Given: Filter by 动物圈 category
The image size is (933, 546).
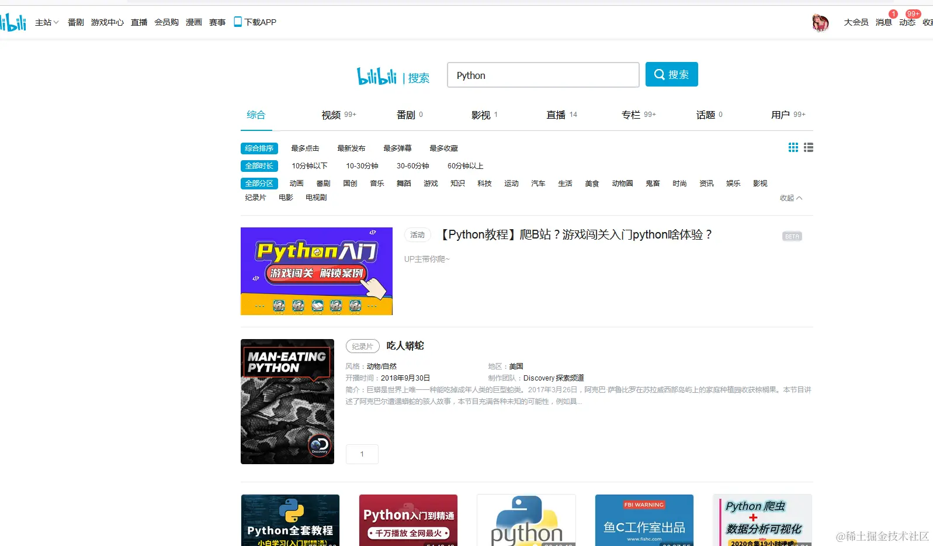Looking at the screenshot, I should point(623,184).
